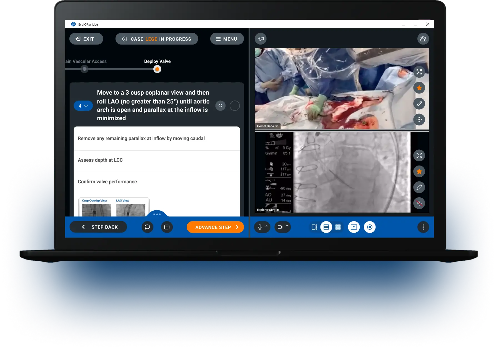Mark the Explorer Surgical feed as favorite
Image resolution: width=496 pixels, height=350 pixels.
pyautogui.click(x=419, y=171)
